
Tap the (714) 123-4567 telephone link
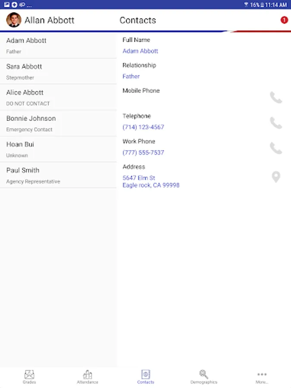click(x=143, y=127)
